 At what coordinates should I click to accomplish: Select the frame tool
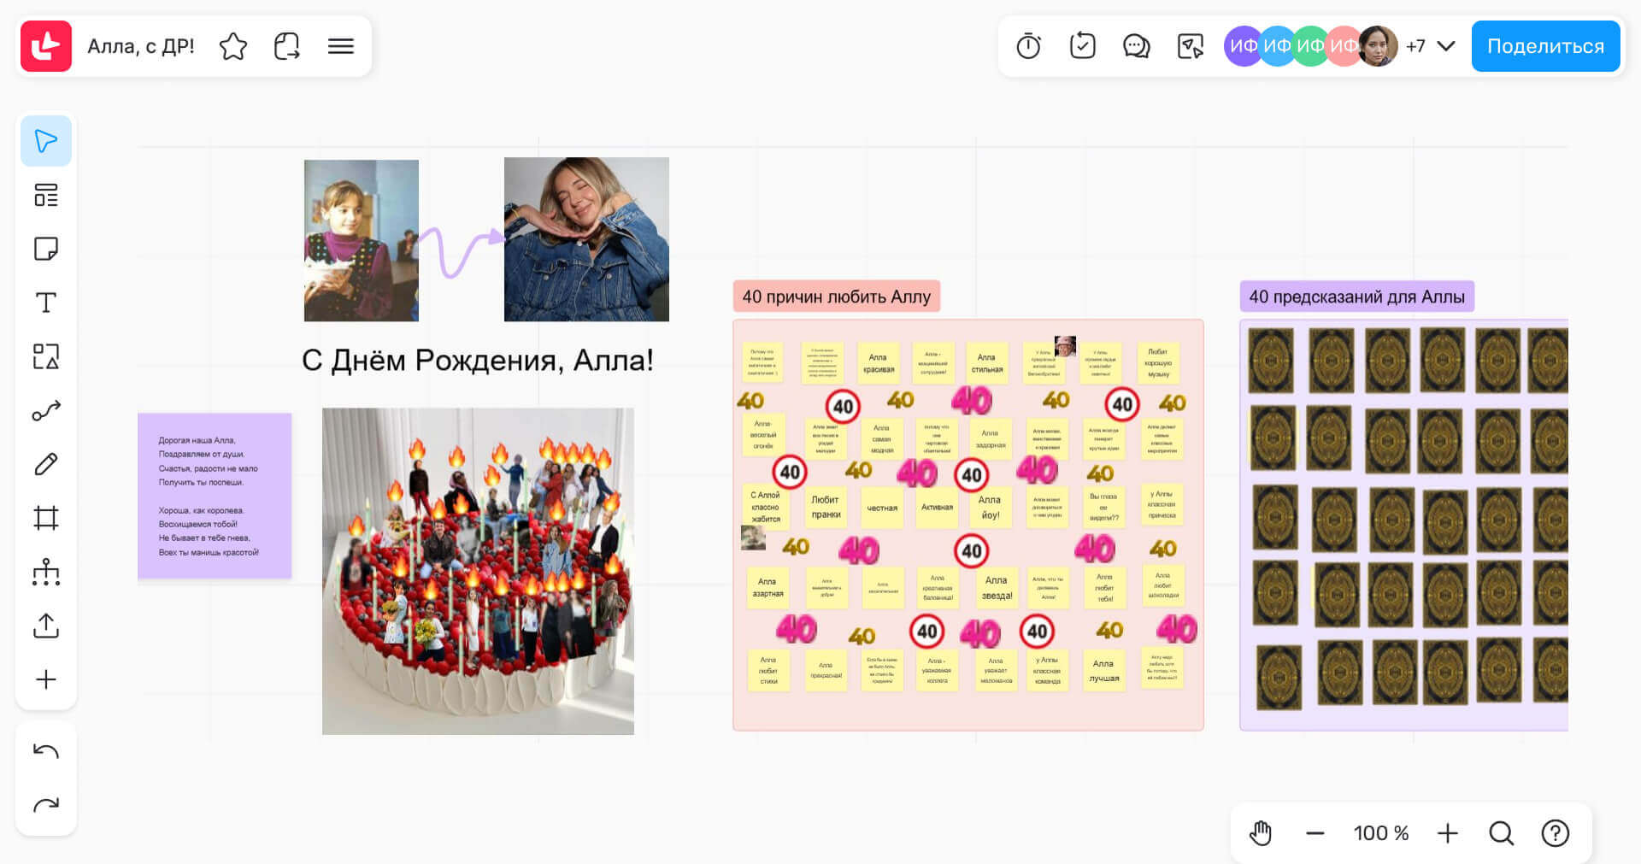[46, 518]
